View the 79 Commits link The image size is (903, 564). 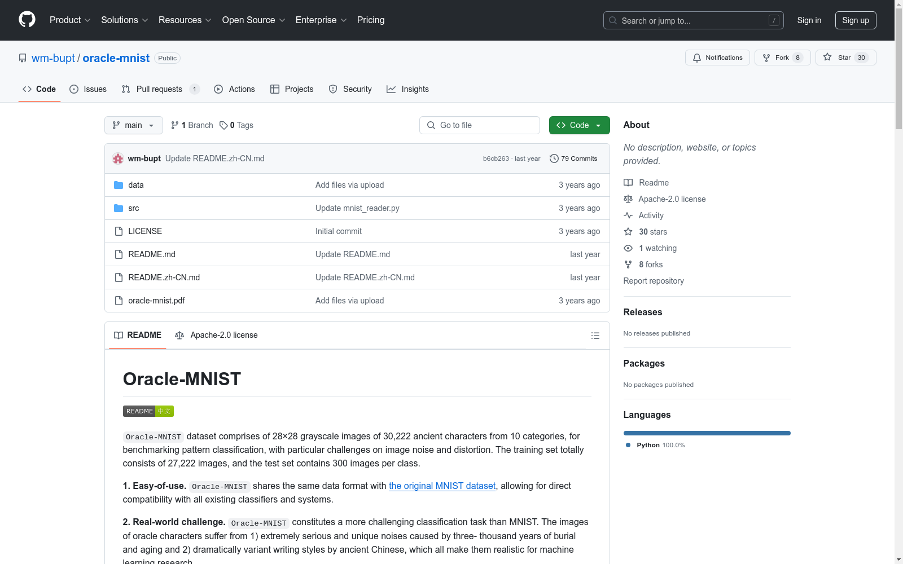coord(573,158)
